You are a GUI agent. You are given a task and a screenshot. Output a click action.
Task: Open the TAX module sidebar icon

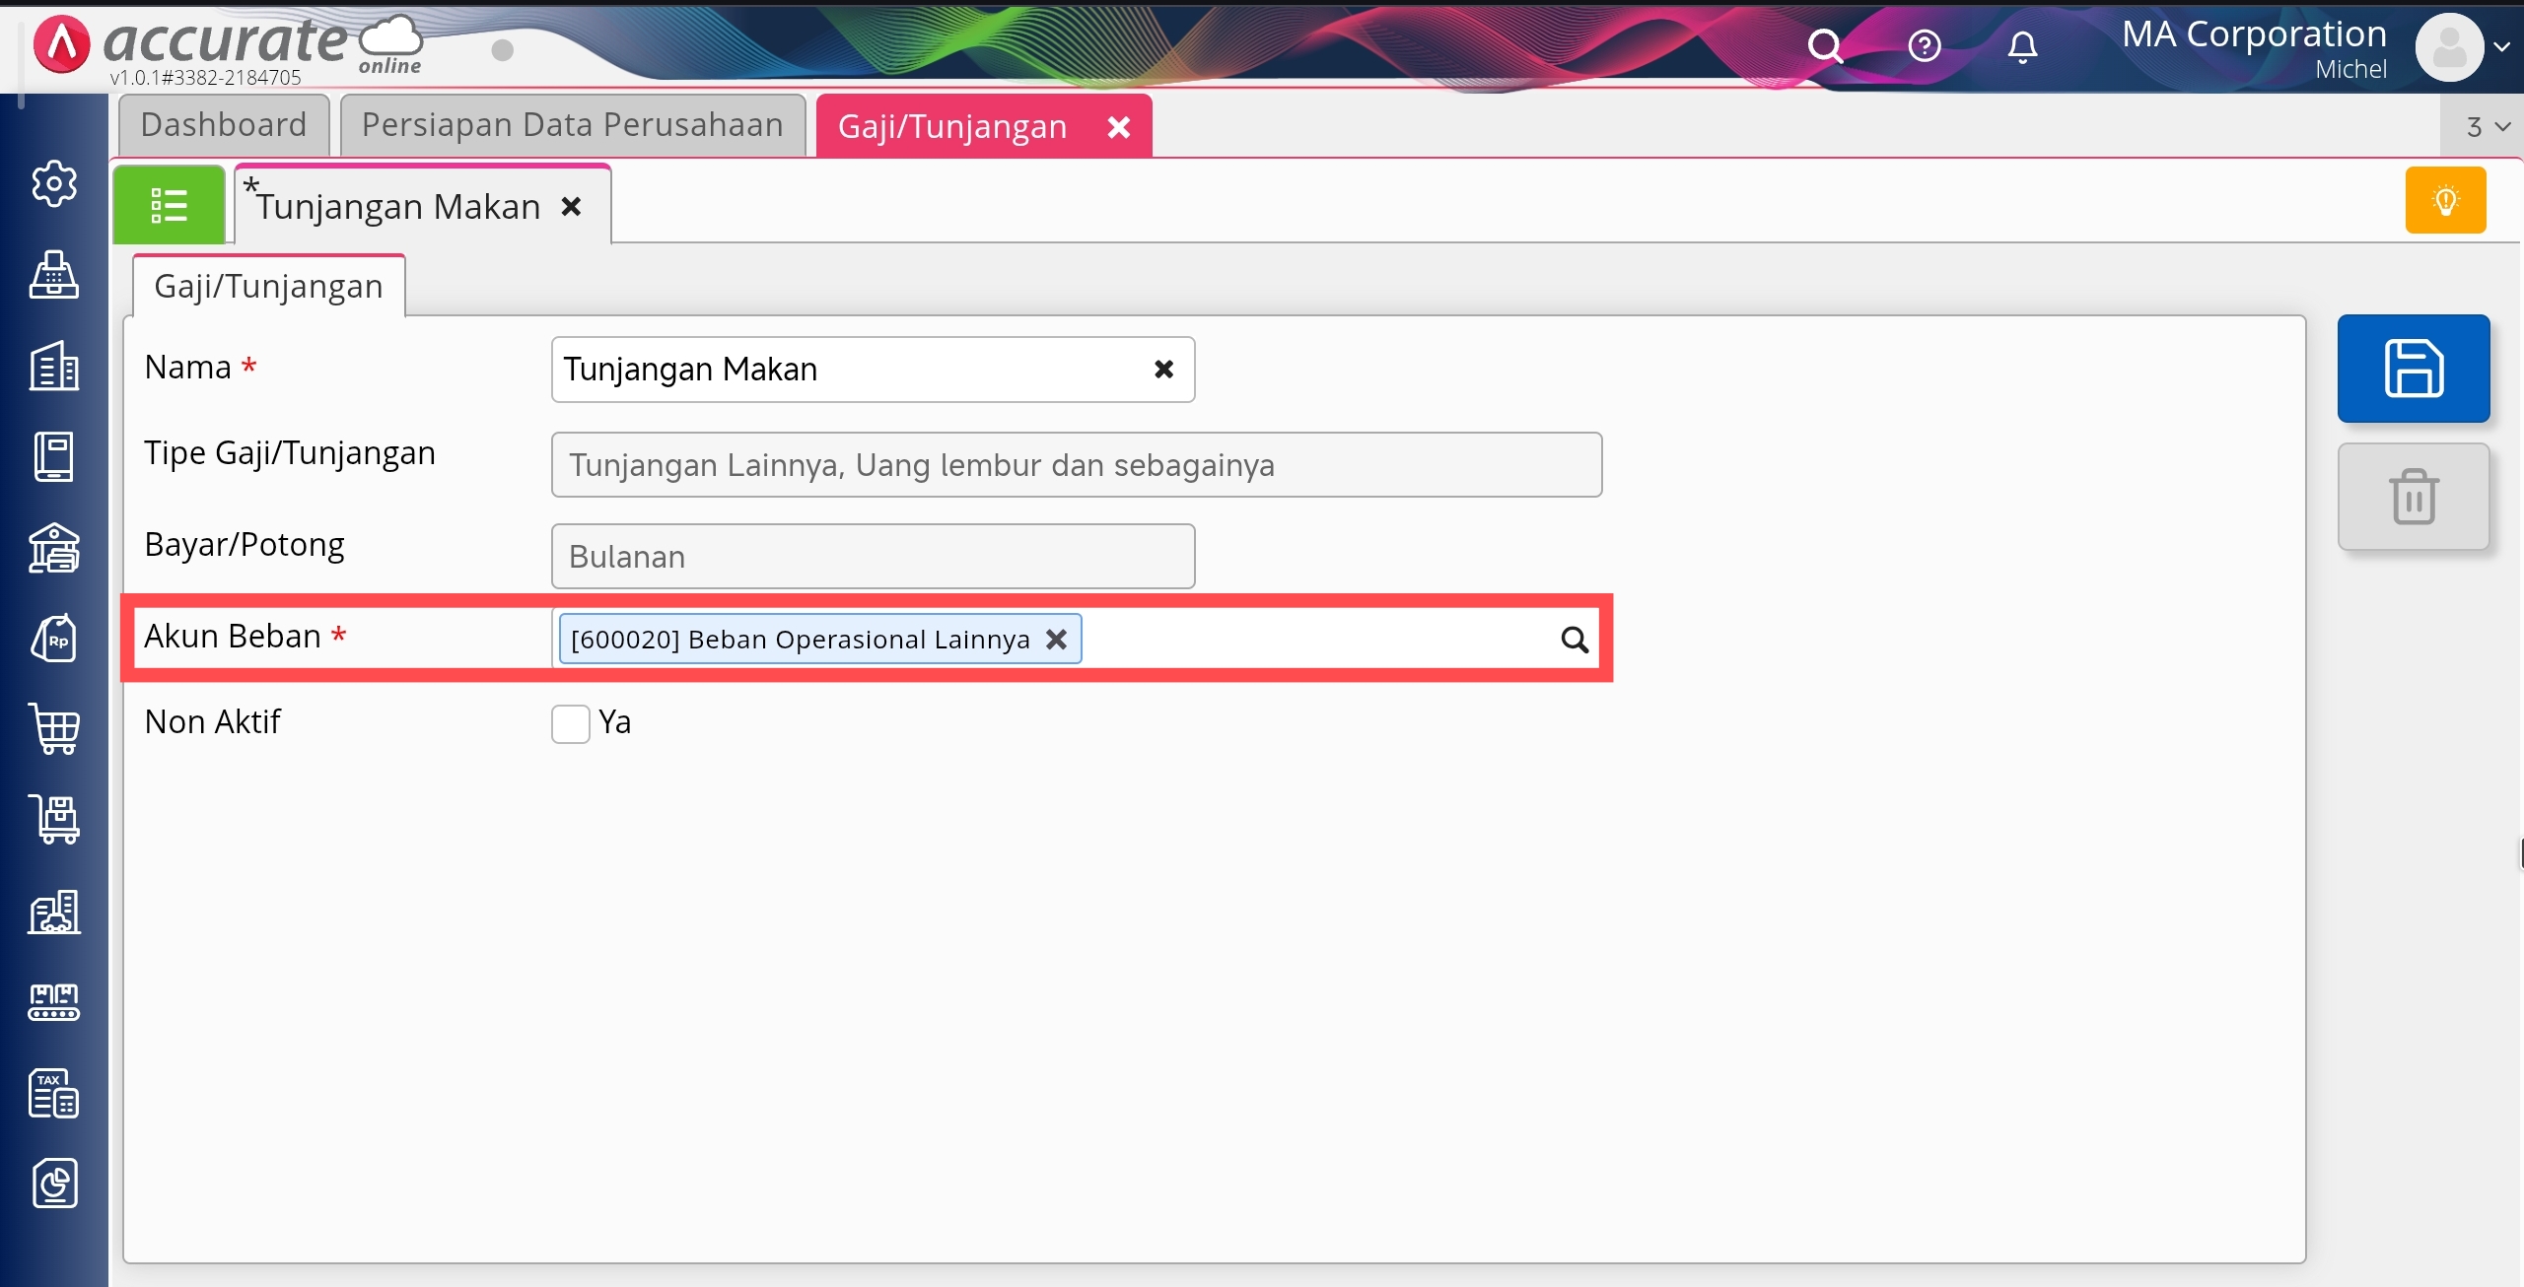[54, 1093]
